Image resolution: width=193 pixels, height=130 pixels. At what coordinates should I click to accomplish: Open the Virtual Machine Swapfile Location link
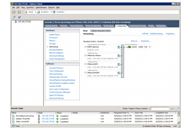coord(62,83)
